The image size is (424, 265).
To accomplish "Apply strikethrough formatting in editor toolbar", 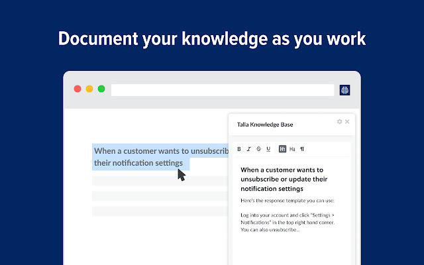I will 258,149.
